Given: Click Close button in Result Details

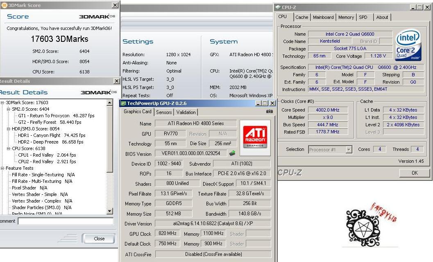Looking at the screenshot, I should 99,239.
